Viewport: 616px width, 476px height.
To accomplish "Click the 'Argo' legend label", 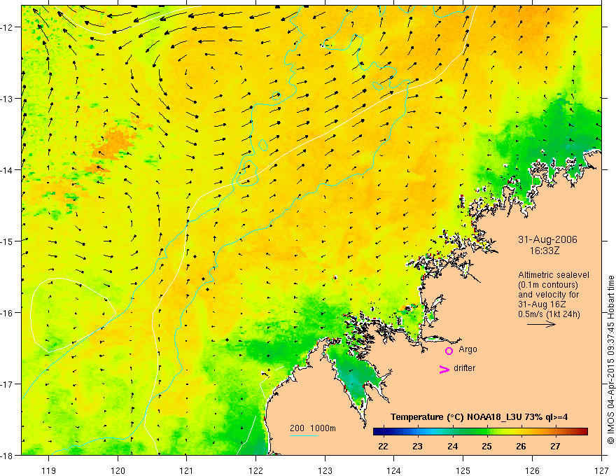I will click(468, 349).
